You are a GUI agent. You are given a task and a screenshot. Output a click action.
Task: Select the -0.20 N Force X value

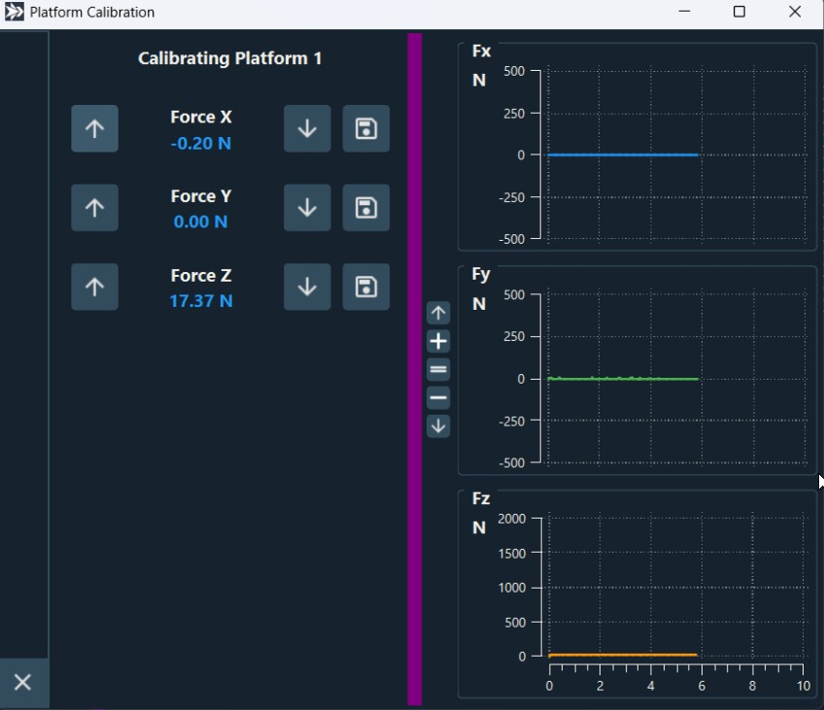(x=201, y=144)
